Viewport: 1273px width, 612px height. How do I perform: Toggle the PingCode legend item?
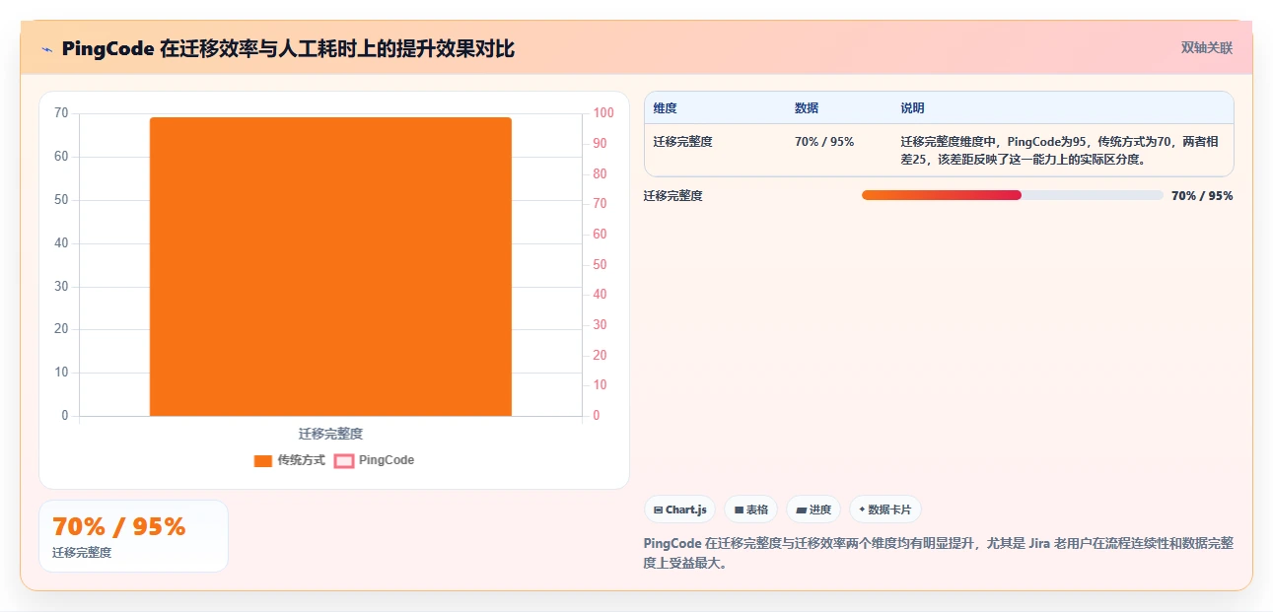(375, 460)
